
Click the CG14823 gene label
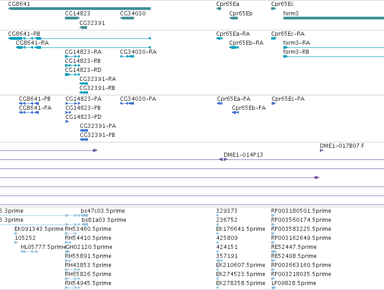(x=78, y=14)
